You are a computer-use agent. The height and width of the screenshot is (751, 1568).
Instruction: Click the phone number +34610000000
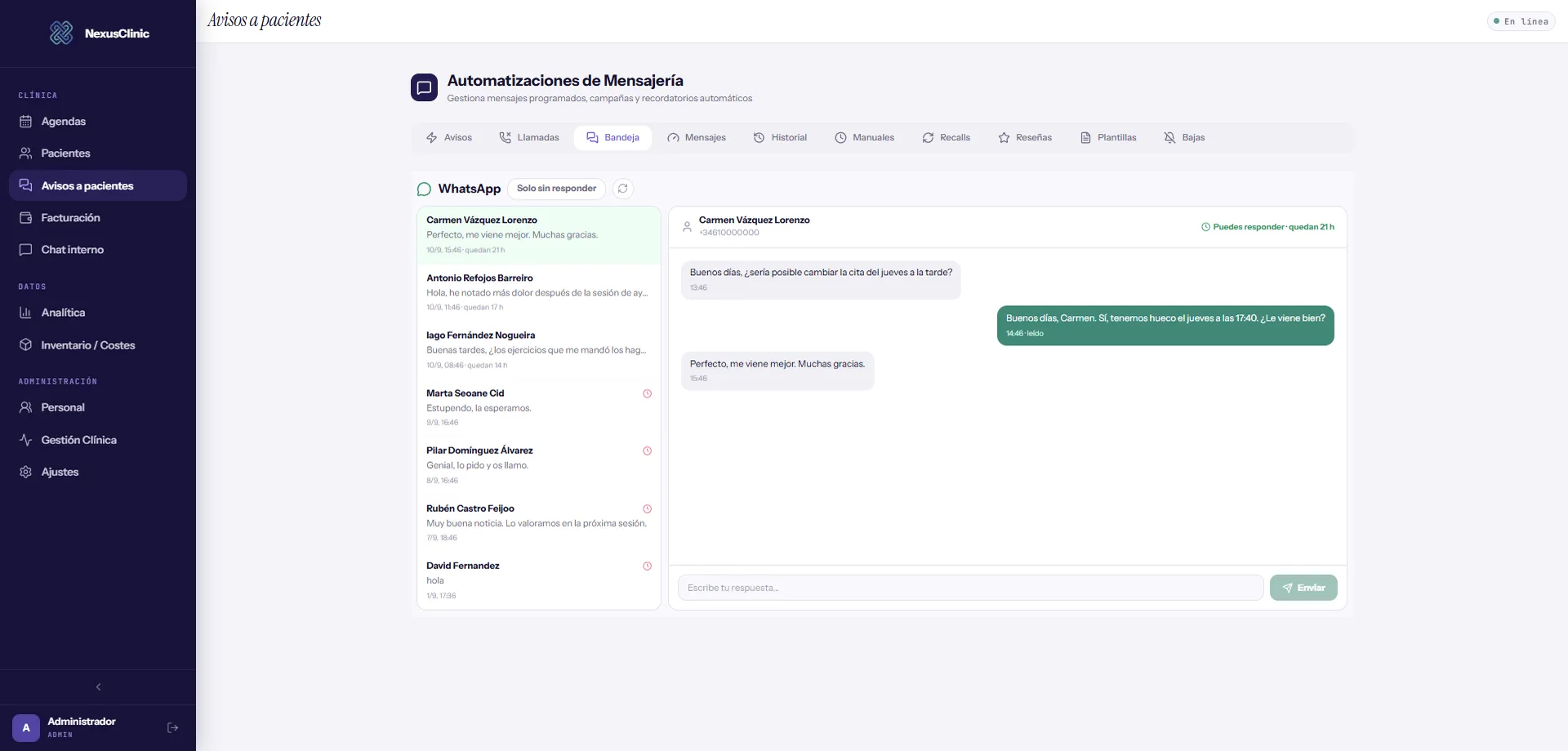tap(728, 233)
